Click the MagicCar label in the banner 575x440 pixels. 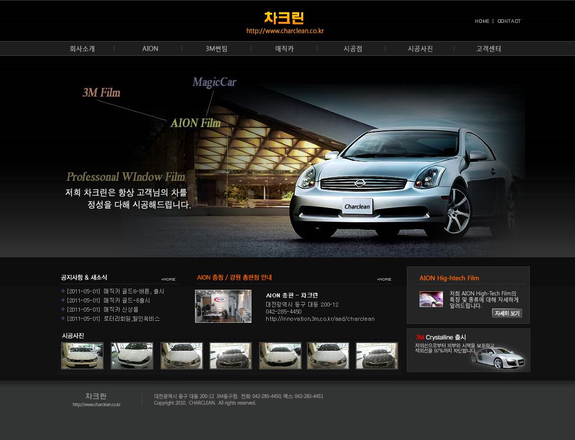point(214,82)
